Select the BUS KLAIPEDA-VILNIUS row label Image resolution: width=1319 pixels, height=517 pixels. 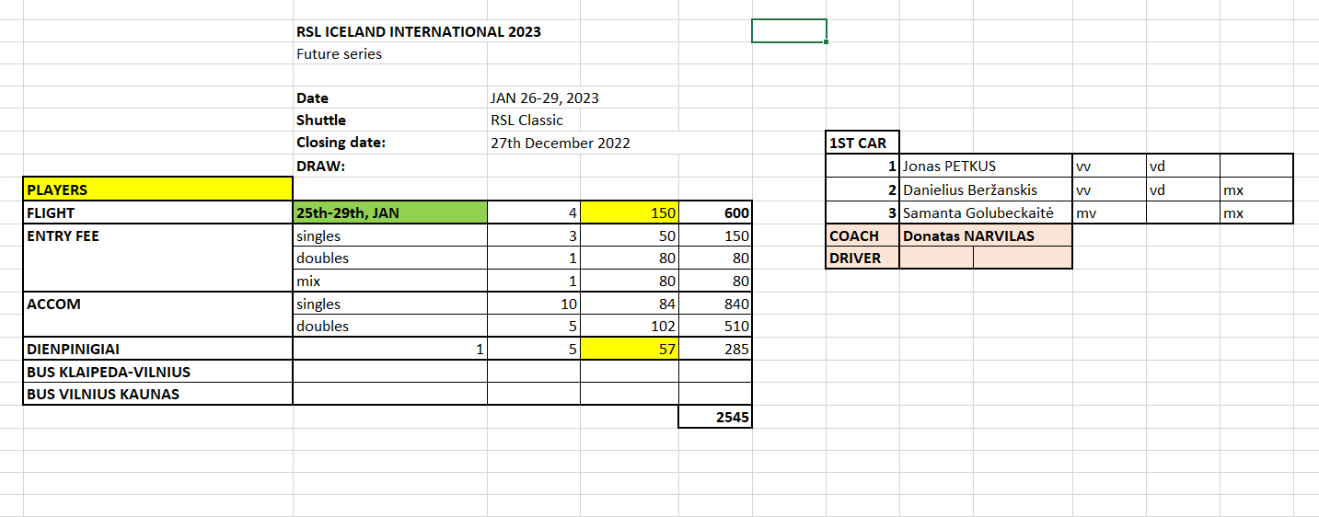[157, 372]
